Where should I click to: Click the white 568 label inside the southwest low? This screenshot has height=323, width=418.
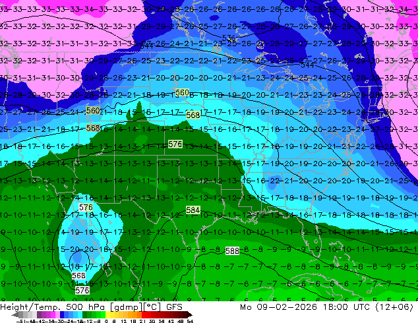[x=79, y=276]
